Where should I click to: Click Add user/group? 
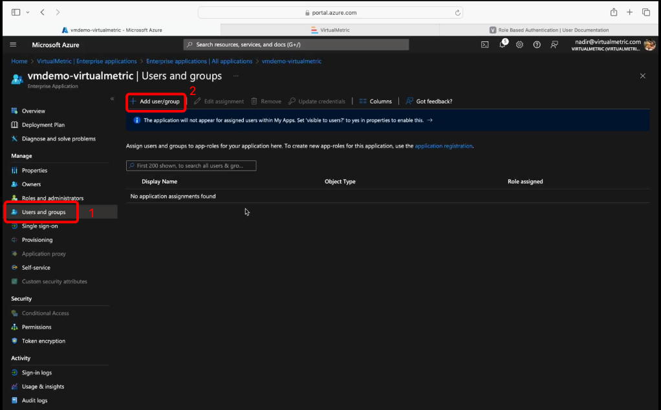coord(155,102)
